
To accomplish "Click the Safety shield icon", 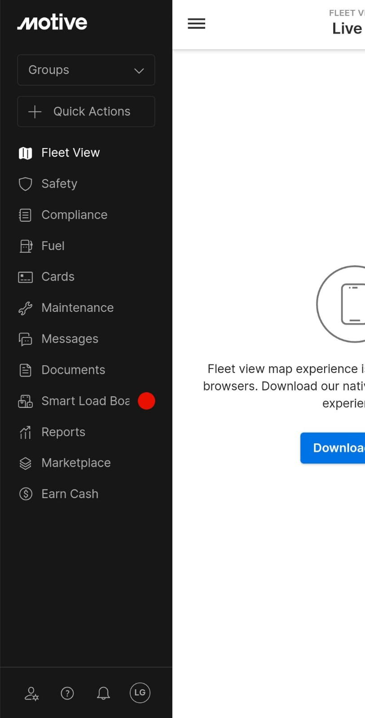I will pyautogui.click(x=26, y=184).
